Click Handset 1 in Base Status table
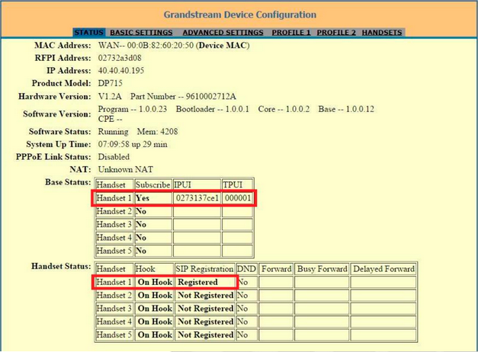The image size is (478, 352). click(114, 198)
